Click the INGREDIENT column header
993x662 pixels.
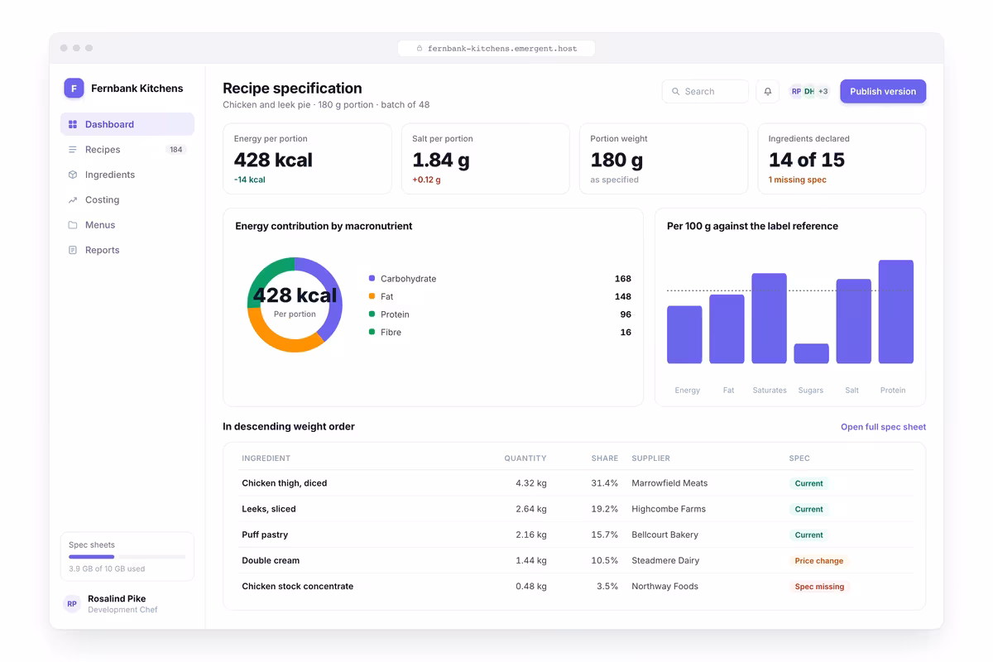(x=266, y=458)
